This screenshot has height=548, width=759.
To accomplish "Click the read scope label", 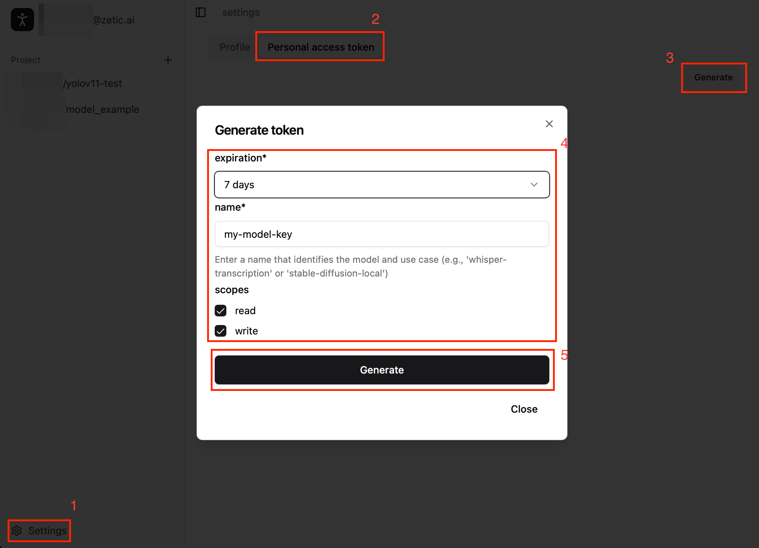I will tap(245, 311).
